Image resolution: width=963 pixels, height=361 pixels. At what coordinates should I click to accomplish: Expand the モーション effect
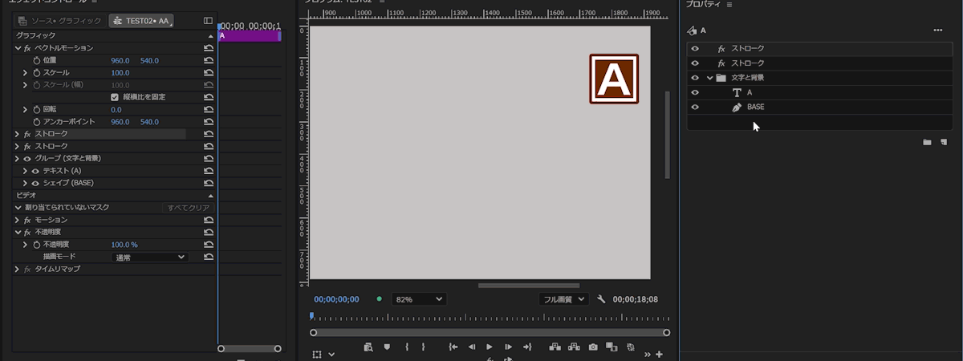(x=18, y=220)
